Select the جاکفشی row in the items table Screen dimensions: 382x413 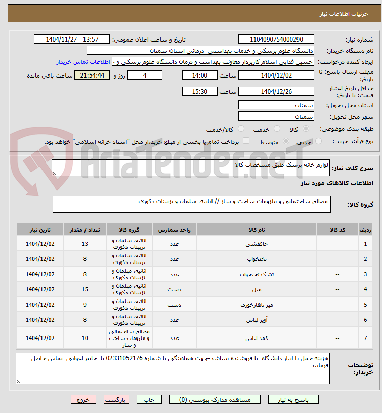tap(195, 244)
